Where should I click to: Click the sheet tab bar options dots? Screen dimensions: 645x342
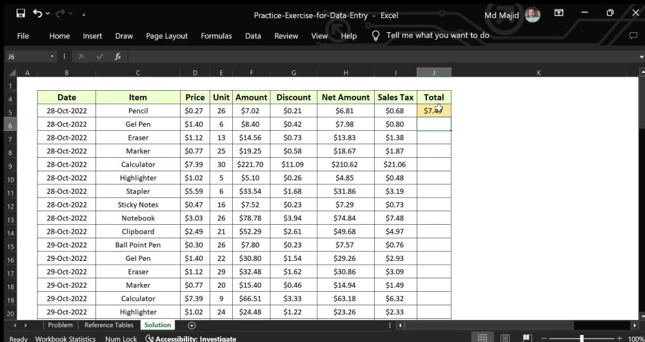390,325
